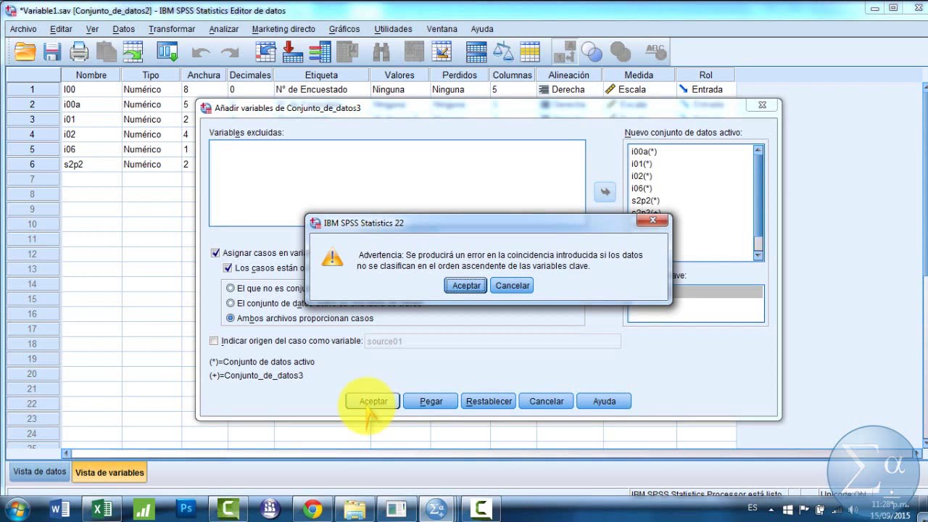Open the Gráficos menu
928x522 pixels.
coord(344,29)
